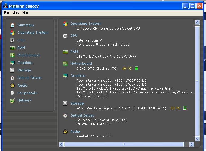Click the Windows XP Home Edition text
The image size is (206, 151).
pos(108,28)
